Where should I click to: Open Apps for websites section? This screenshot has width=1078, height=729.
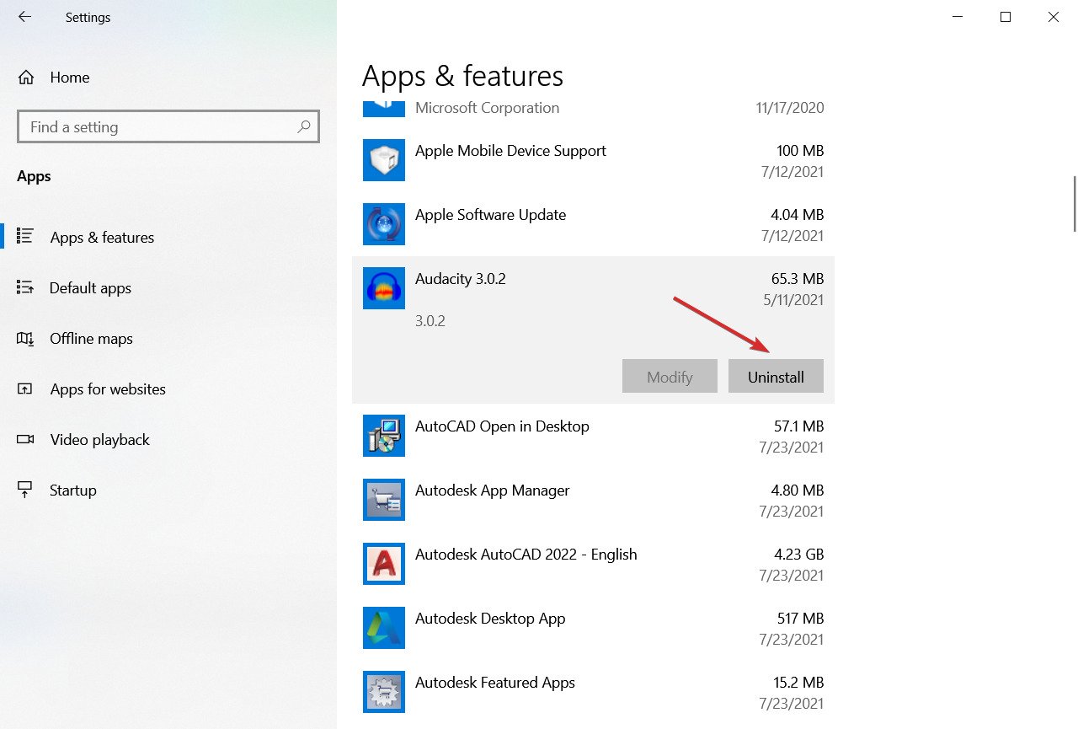108,389
